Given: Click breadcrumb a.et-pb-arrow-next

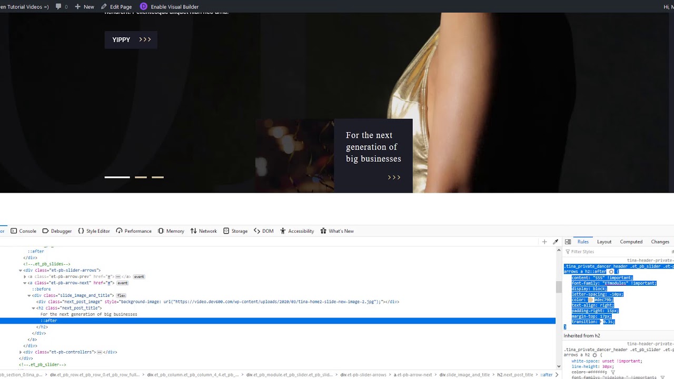Looking at the screenshot, I should (413, 375).
